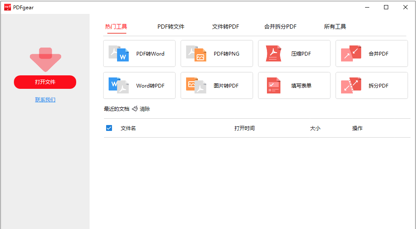The image size is (416, 229).
Task: Select the 热门工具 tab
Action: 116,27
